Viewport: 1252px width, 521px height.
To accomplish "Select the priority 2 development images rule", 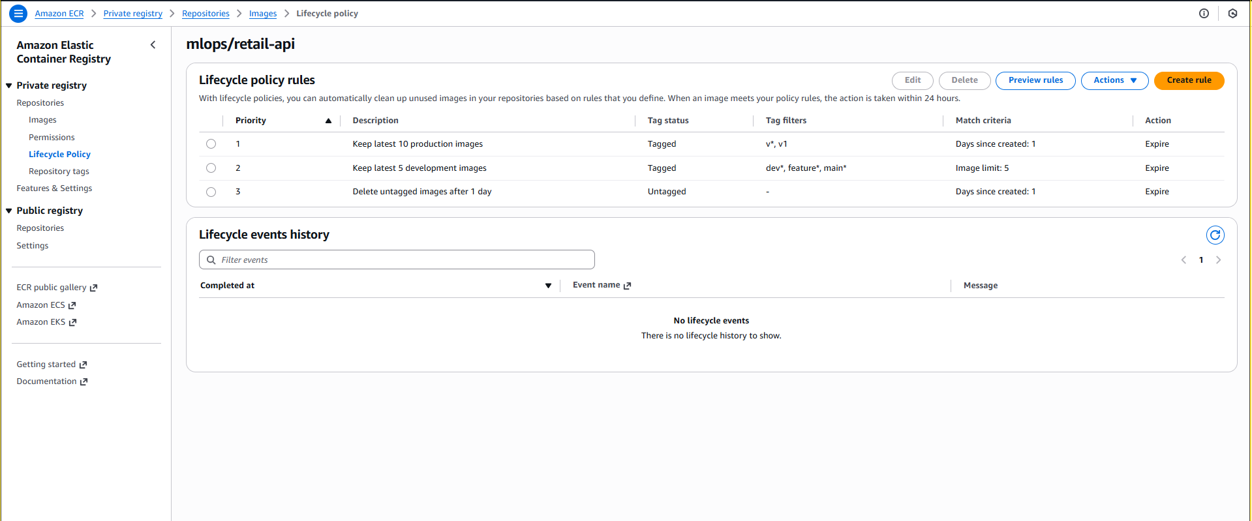I will 211,168.
